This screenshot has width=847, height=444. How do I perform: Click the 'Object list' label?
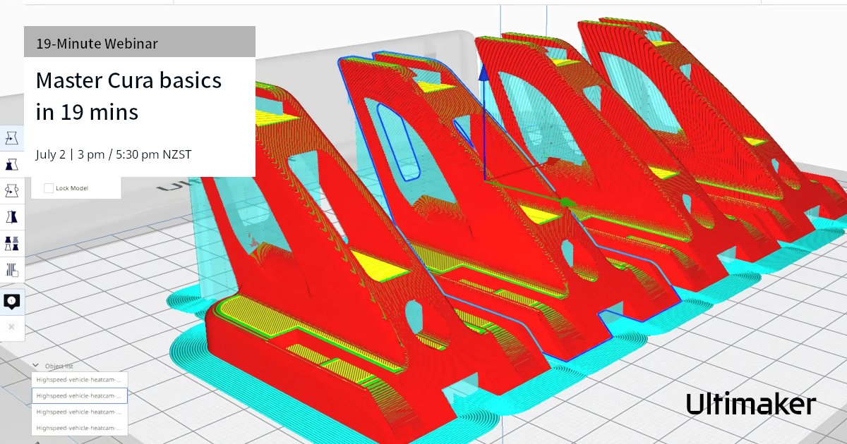[x=59, y=366]
